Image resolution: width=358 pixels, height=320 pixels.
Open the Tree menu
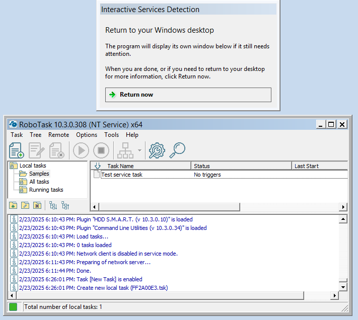coord(35,135)
